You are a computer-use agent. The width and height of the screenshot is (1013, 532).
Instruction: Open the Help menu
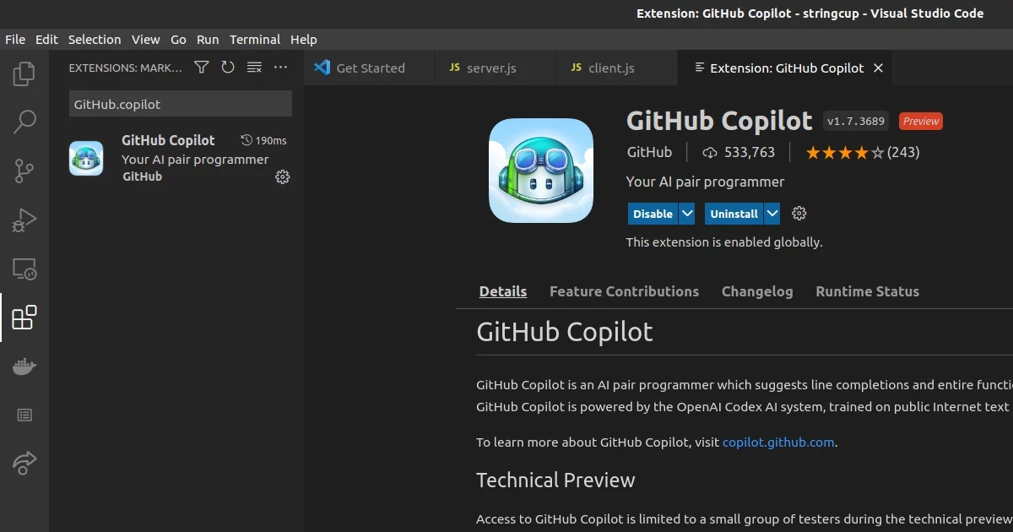pos(304,40)
